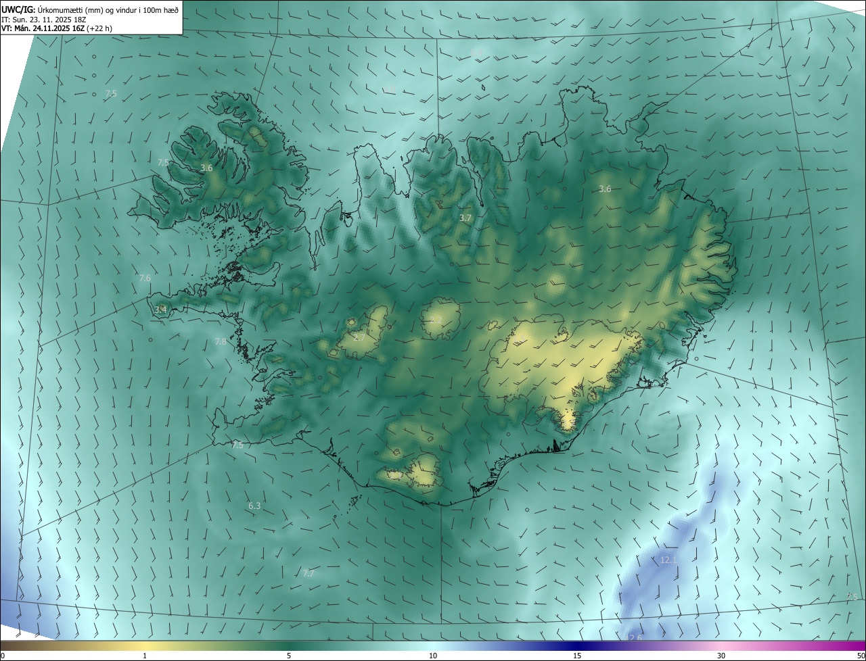Click the "10" tick on the colorbar
The height and width of the screenshot is (661, 866).
coord(433,656)
